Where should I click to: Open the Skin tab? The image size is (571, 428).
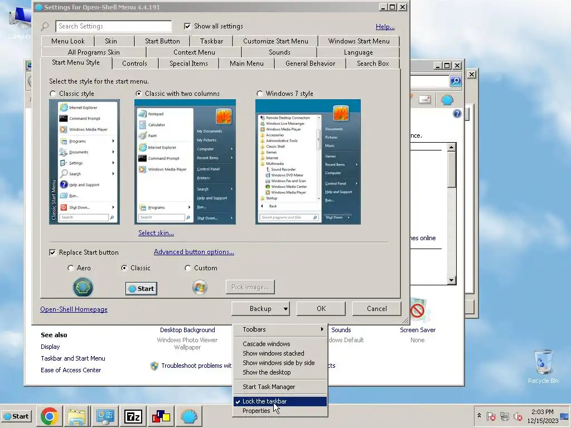coord(111,41)
